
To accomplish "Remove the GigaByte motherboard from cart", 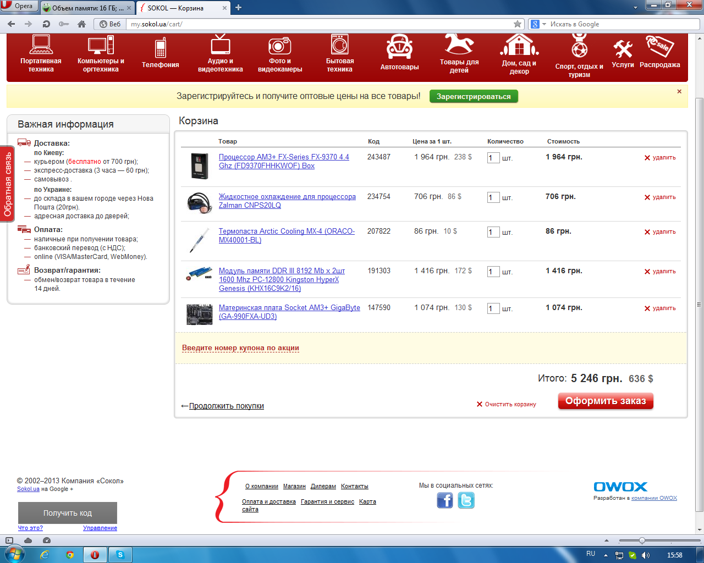I will 660,308.
